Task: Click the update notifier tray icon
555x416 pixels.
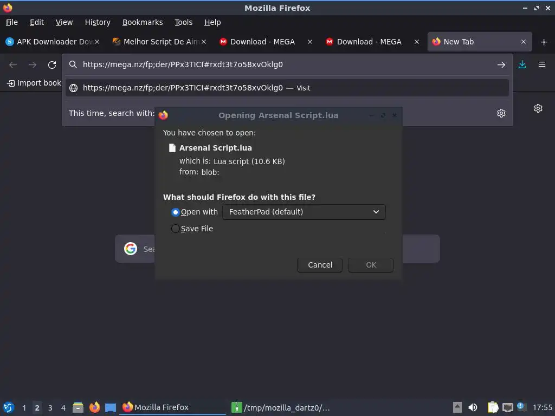Action: tap(521, 406)
